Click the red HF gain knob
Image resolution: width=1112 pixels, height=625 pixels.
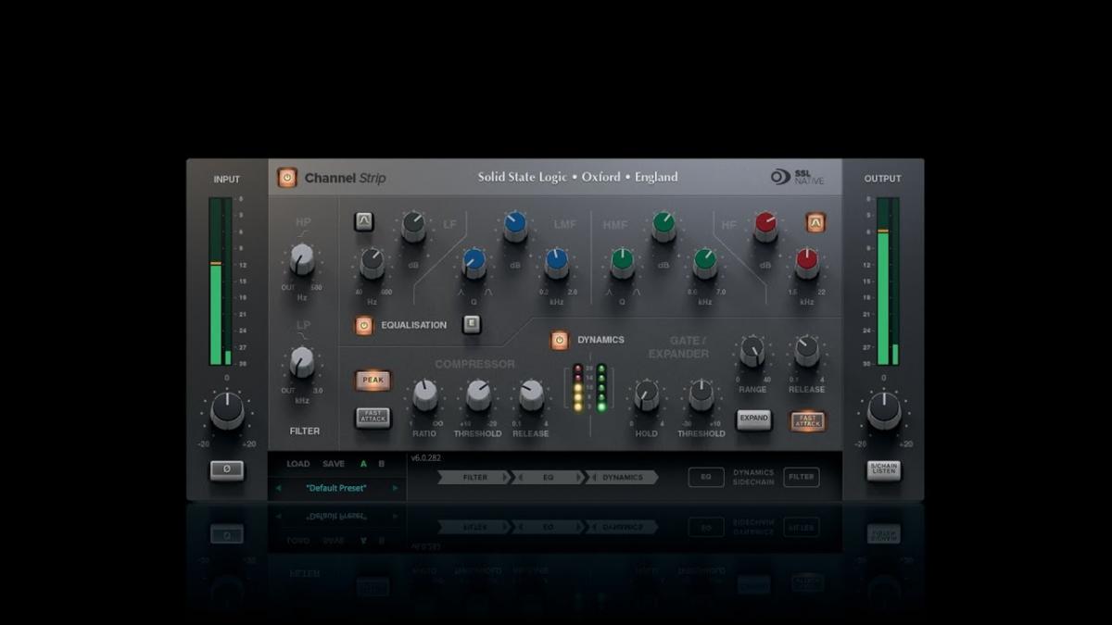tap(765, 224)
